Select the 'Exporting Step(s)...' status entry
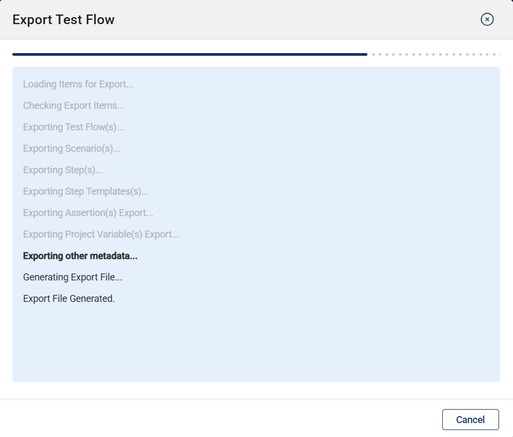This screenshot has height=437, width=513. pos(63,170)
